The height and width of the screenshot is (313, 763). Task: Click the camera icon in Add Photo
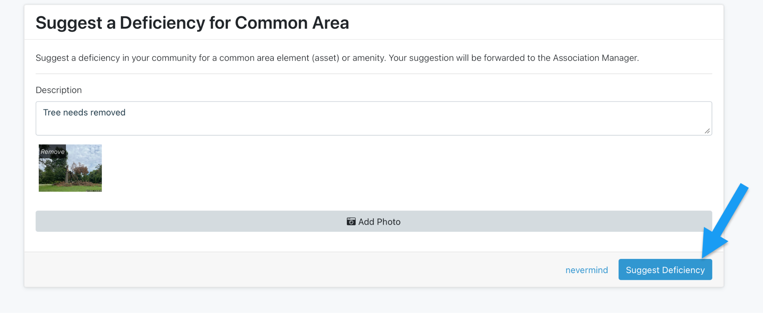coord(351,222)
